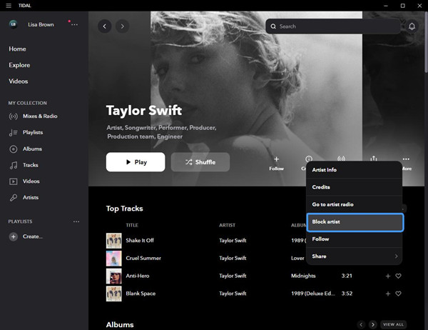428x330 pixels.
Task: Click the Create playlist plus icon
Action: [13, 236]
